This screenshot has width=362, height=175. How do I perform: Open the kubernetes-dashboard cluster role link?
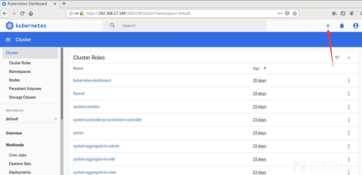[x=92, y=80]
